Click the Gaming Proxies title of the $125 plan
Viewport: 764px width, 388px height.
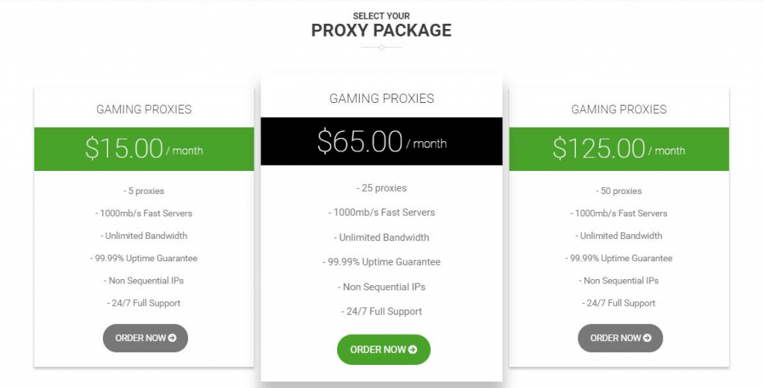coord(619,109)
